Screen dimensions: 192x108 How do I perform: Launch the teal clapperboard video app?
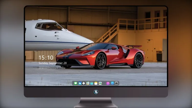click(x=92, y=83)
